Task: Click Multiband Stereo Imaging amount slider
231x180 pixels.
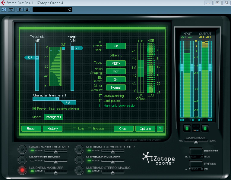Action: coord(113,172)
